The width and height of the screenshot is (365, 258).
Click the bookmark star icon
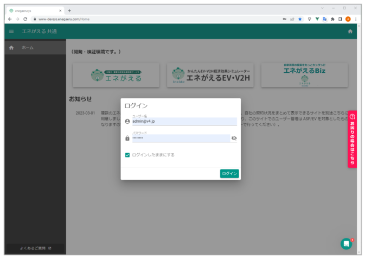coord(300,19)
